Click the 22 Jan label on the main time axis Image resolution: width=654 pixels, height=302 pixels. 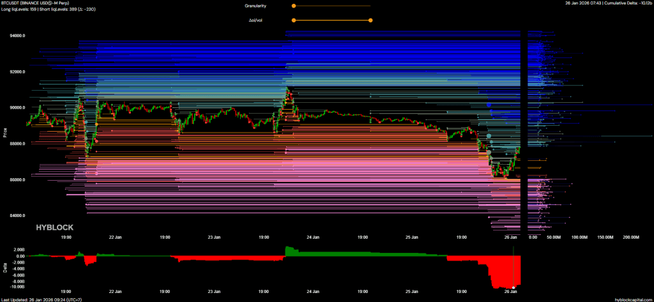[x=116, y=237]
